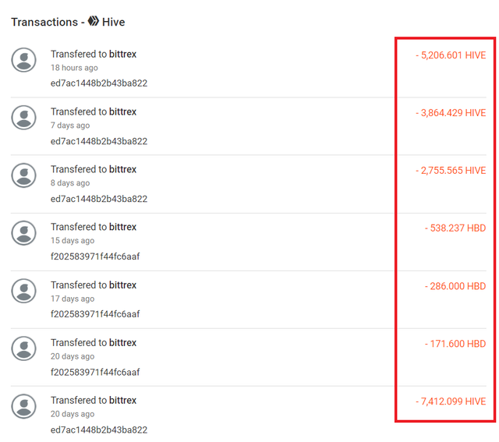Click the '7 days ago' timestamp
Viewport: 499px width, 442px height.
[x=70, y=126]
